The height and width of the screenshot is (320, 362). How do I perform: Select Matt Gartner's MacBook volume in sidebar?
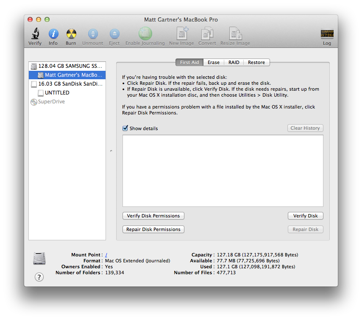click(67, 75)
